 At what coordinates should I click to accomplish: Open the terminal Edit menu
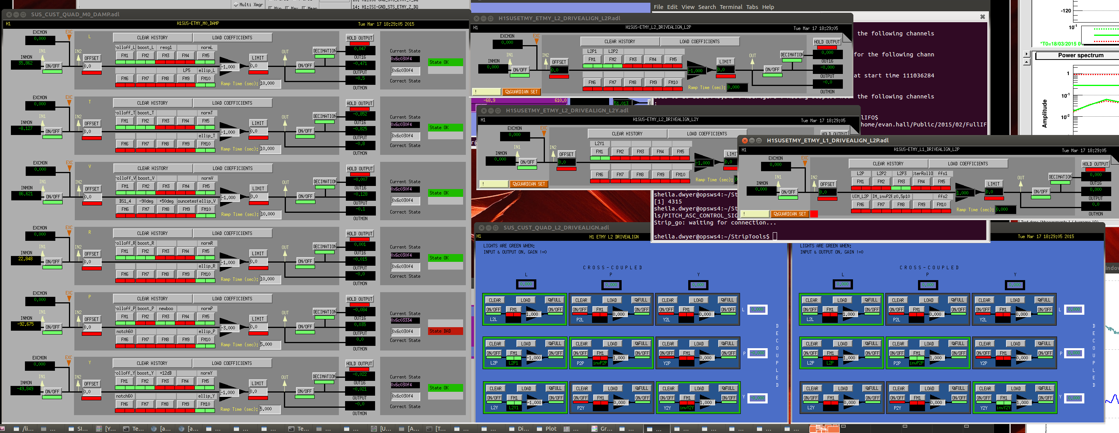pyautogui.click(x=672, y=7)
